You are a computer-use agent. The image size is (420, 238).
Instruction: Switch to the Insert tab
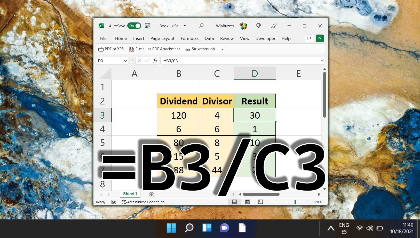pyautogui.click(x=139, y=38)
